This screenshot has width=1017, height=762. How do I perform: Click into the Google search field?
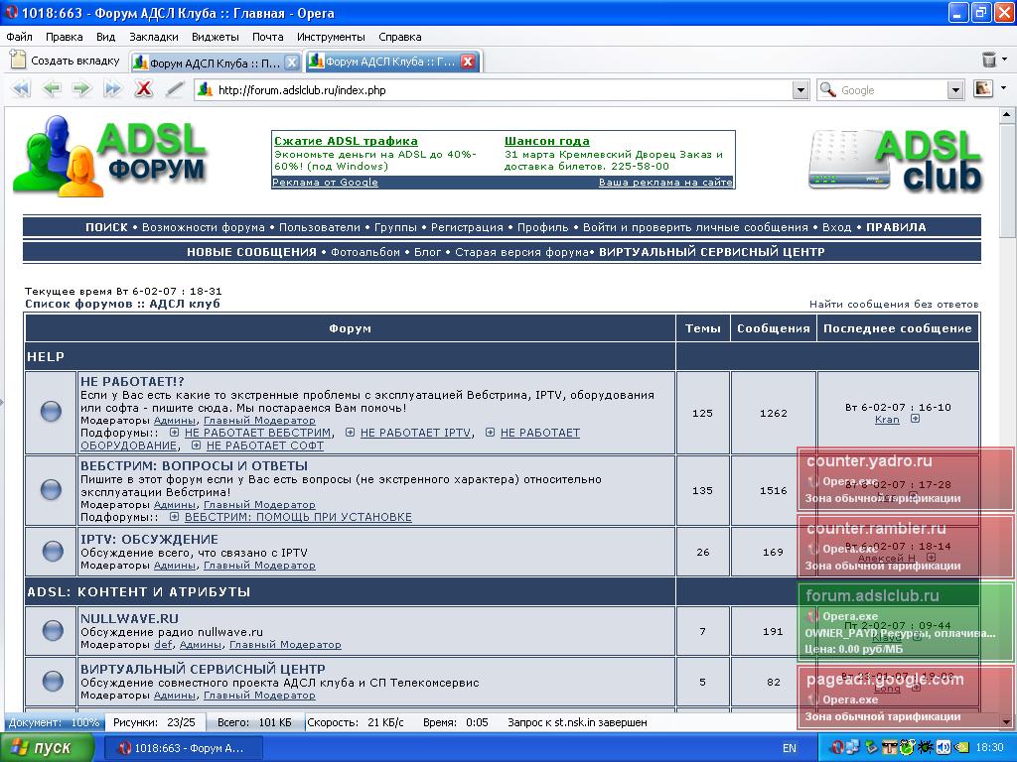click(x=892, y=90)
